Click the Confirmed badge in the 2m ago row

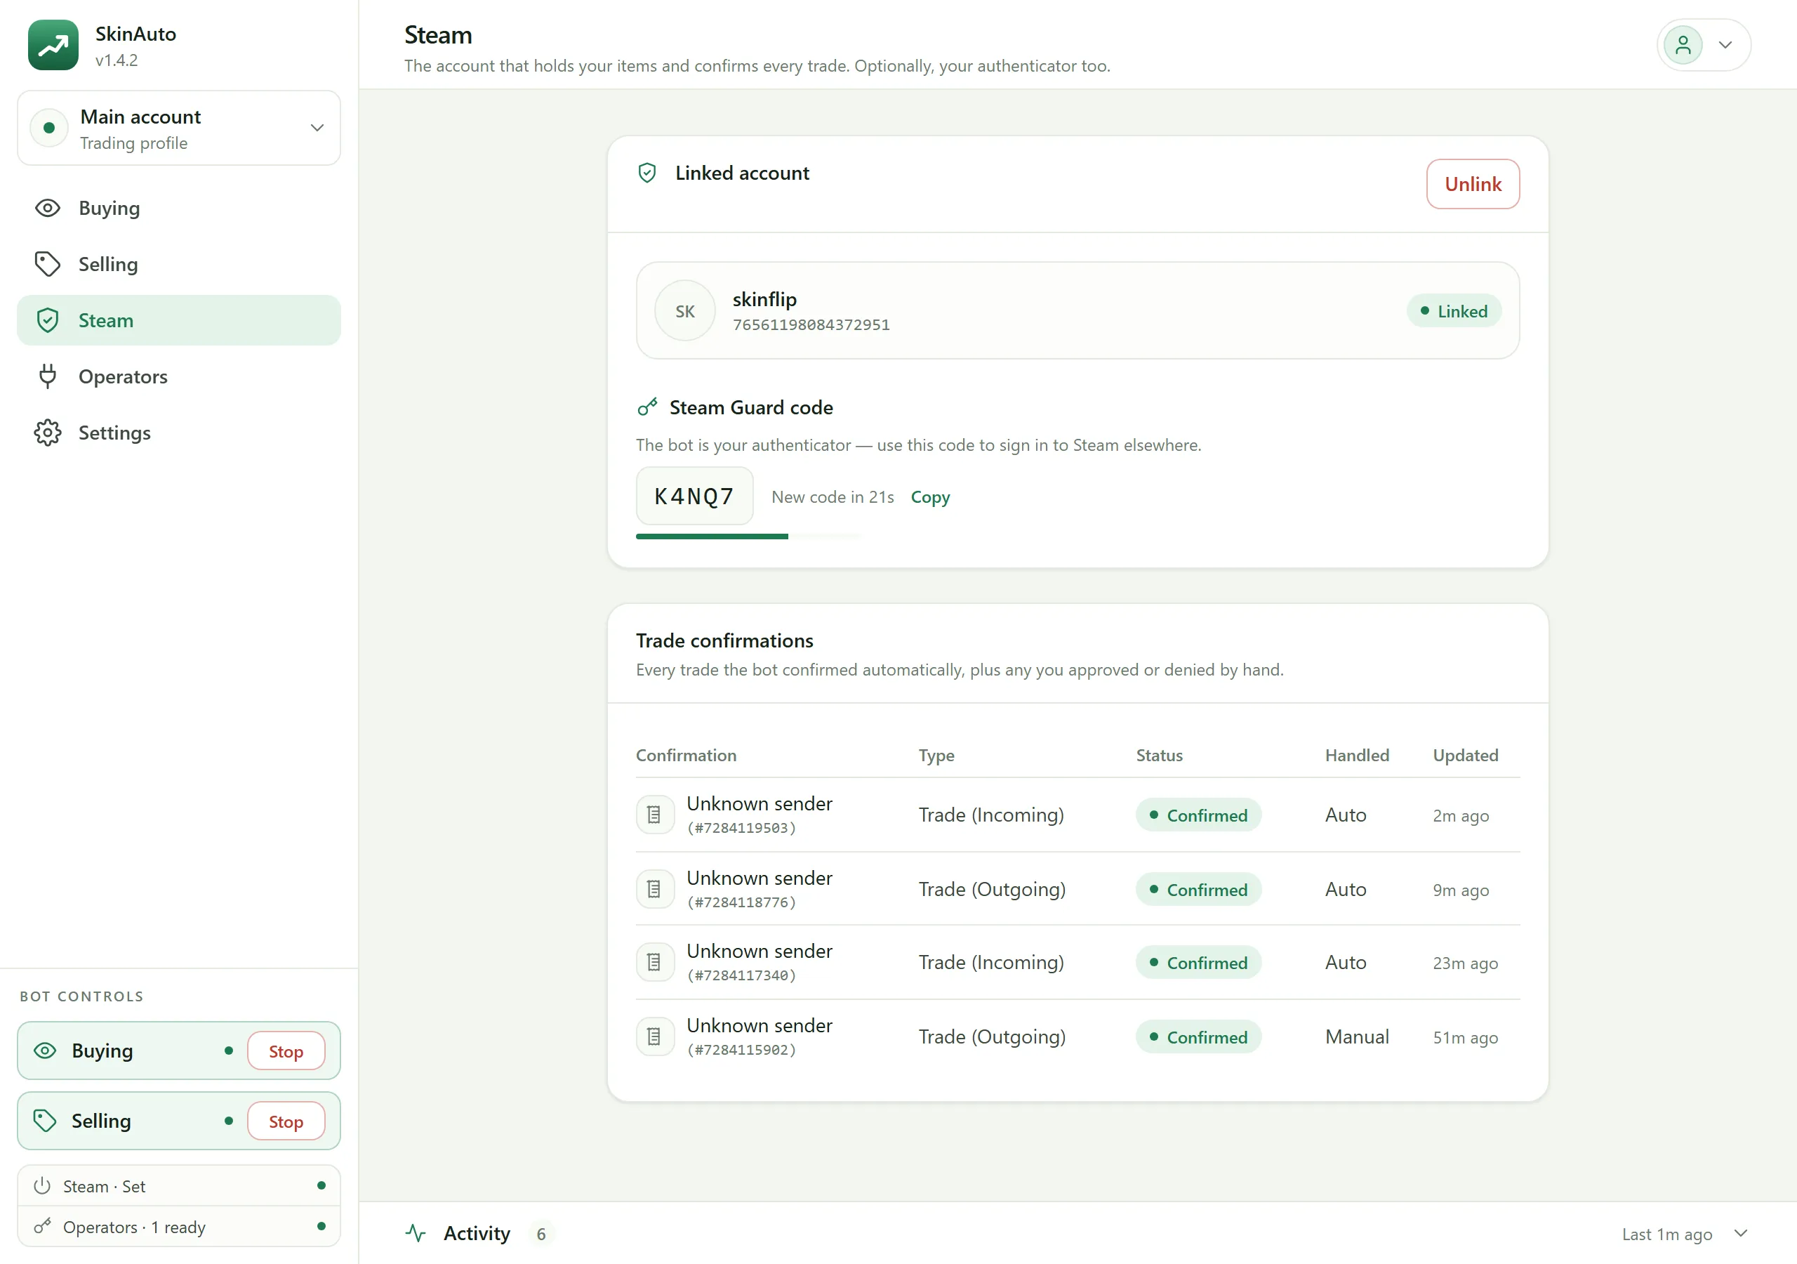tap(1198, 815)
